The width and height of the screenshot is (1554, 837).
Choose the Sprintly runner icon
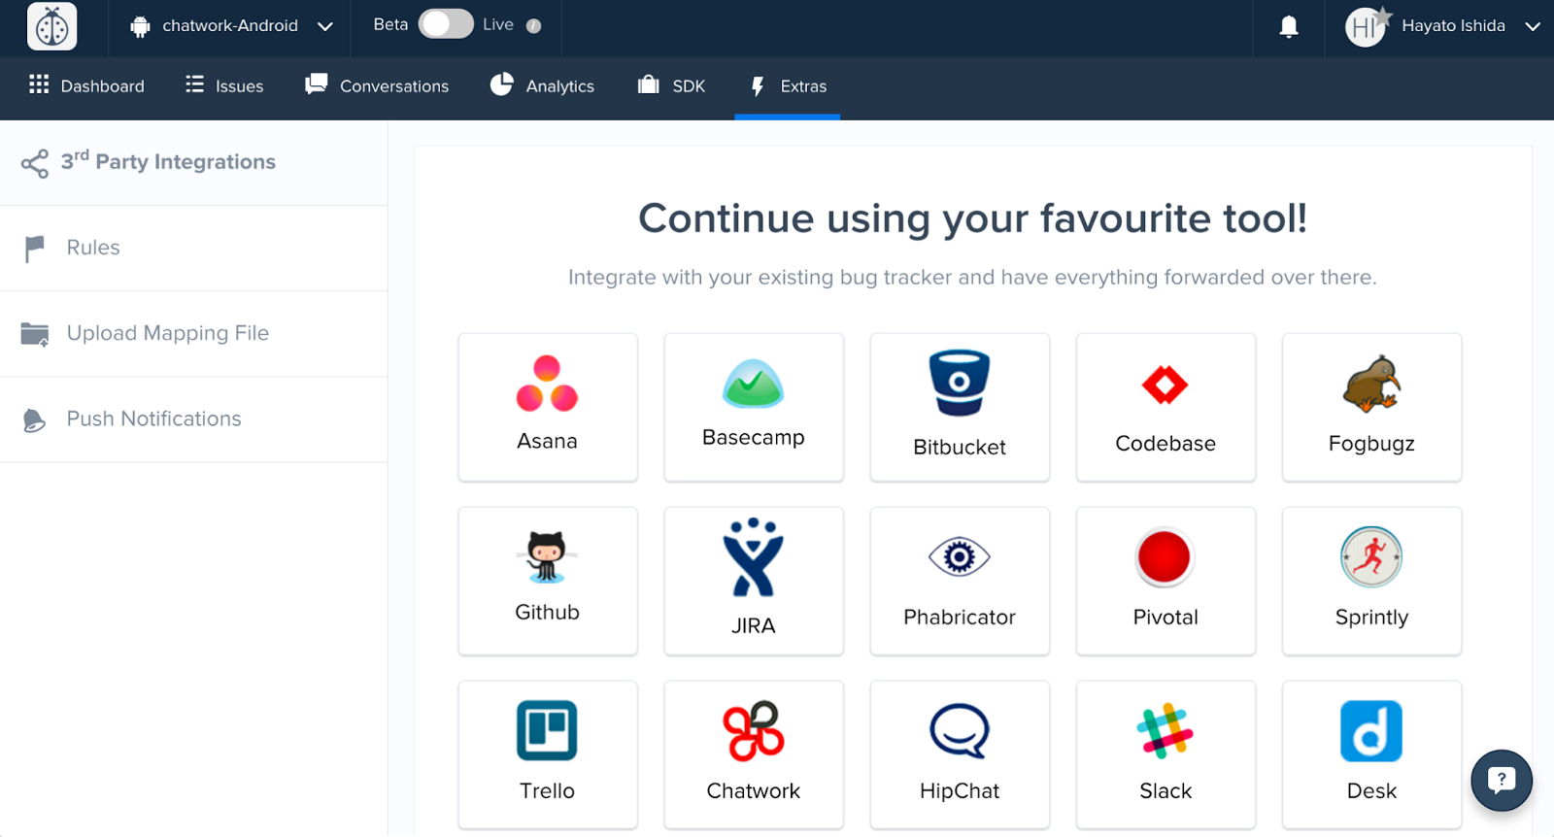1371,557
